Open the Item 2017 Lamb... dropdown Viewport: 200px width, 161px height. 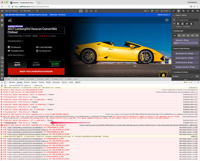tap(27, 11)
